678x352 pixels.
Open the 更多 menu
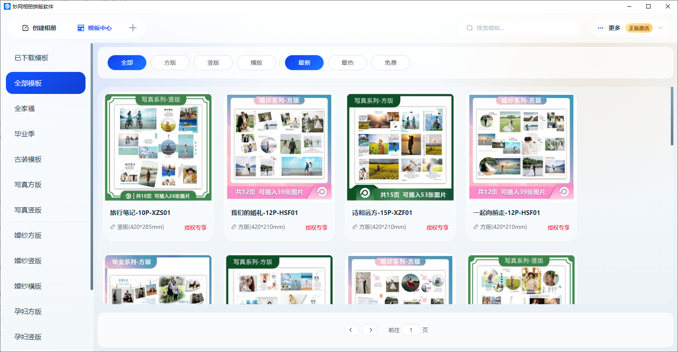(x=609, y=28)
